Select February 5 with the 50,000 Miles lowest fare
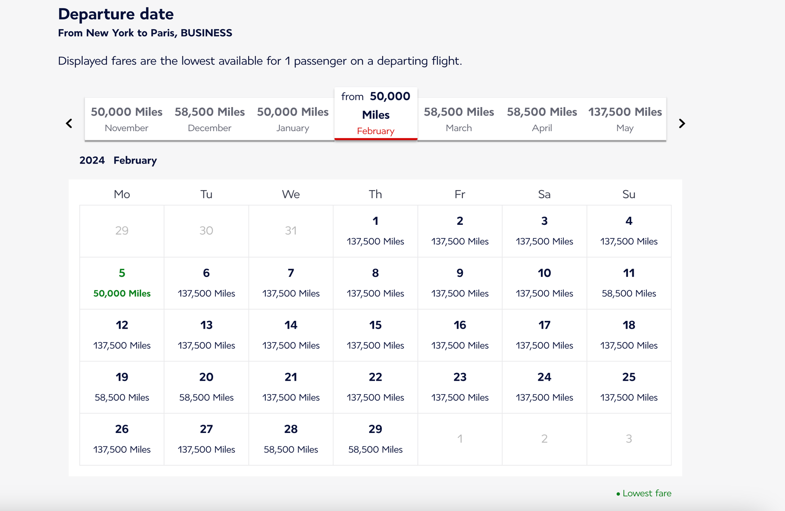The width and height of the screenshot is (785, 511). 121,283
